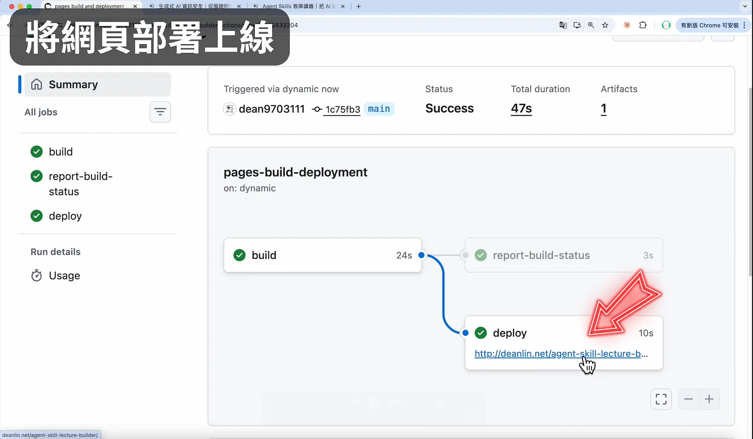This screenshot has width=753, height=439.
Task: Click dean9703111 avatar image
Action: [x=230, y=109]
